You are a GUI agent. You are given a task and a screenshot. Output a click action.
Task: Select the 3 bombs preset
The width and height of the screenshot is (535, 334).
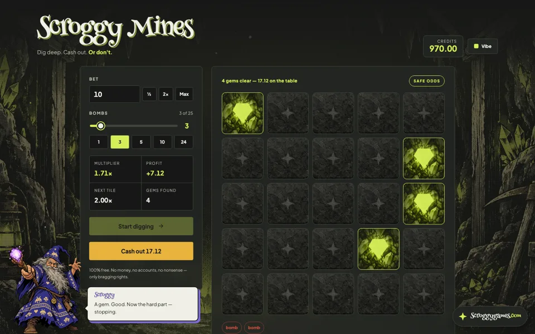click(120, 142)
